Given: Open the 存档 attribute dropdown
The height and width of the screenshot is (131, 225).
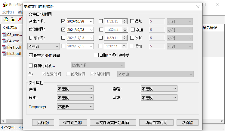Looking at the screenshot, I should coord(75,89).
